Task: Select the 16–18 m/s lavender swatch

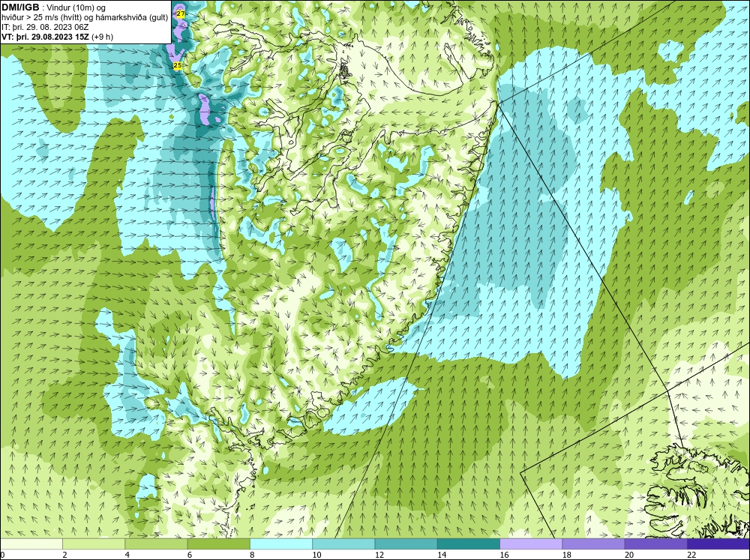Action: (531, 544)
